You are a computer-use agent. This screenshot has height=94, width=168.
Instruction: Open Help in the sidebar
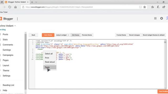tap(5, 90)
